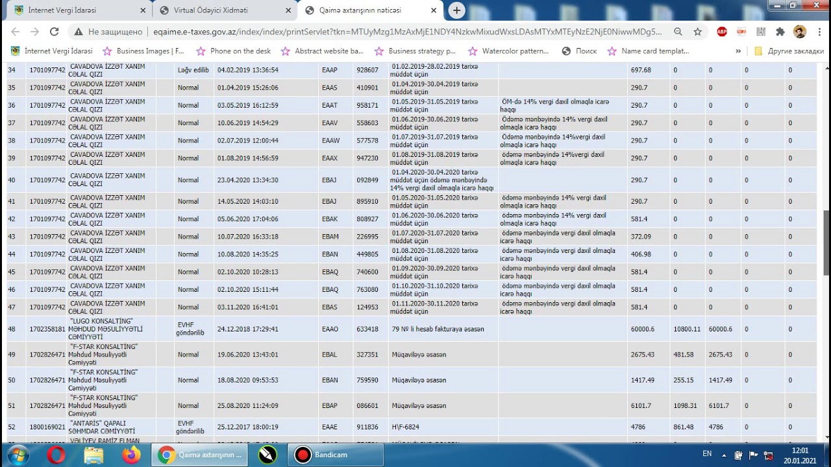The height and width of the screenshot is (467, 831).
Task: Show hidden system tray icons arrow
Action: click(x=725, y=455)
